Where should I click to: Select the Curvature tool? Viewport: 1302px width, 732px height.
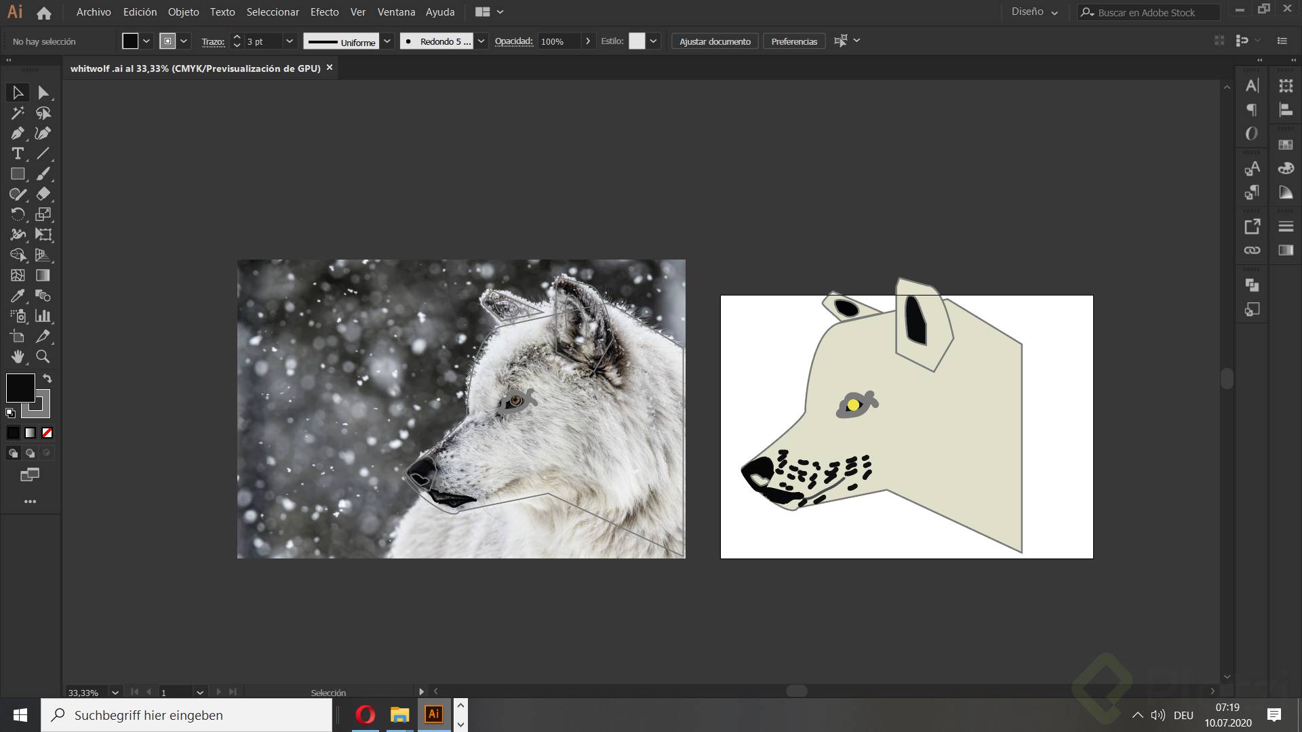43,133
